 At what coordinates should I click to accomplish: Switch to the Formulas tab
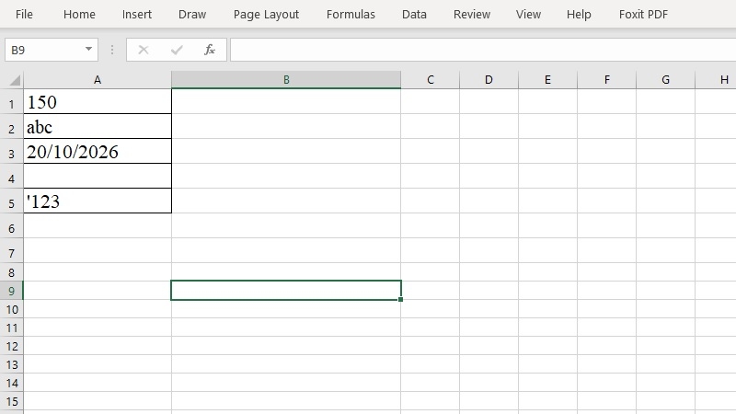coord(351,14)
